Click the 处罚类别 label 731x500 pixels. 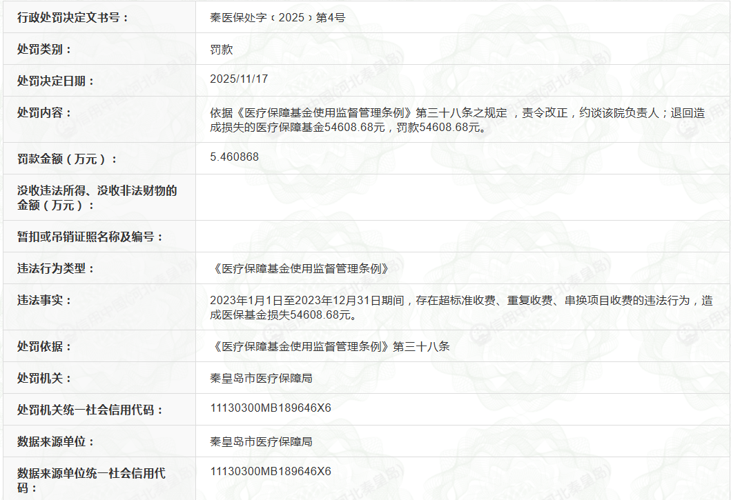44,50
